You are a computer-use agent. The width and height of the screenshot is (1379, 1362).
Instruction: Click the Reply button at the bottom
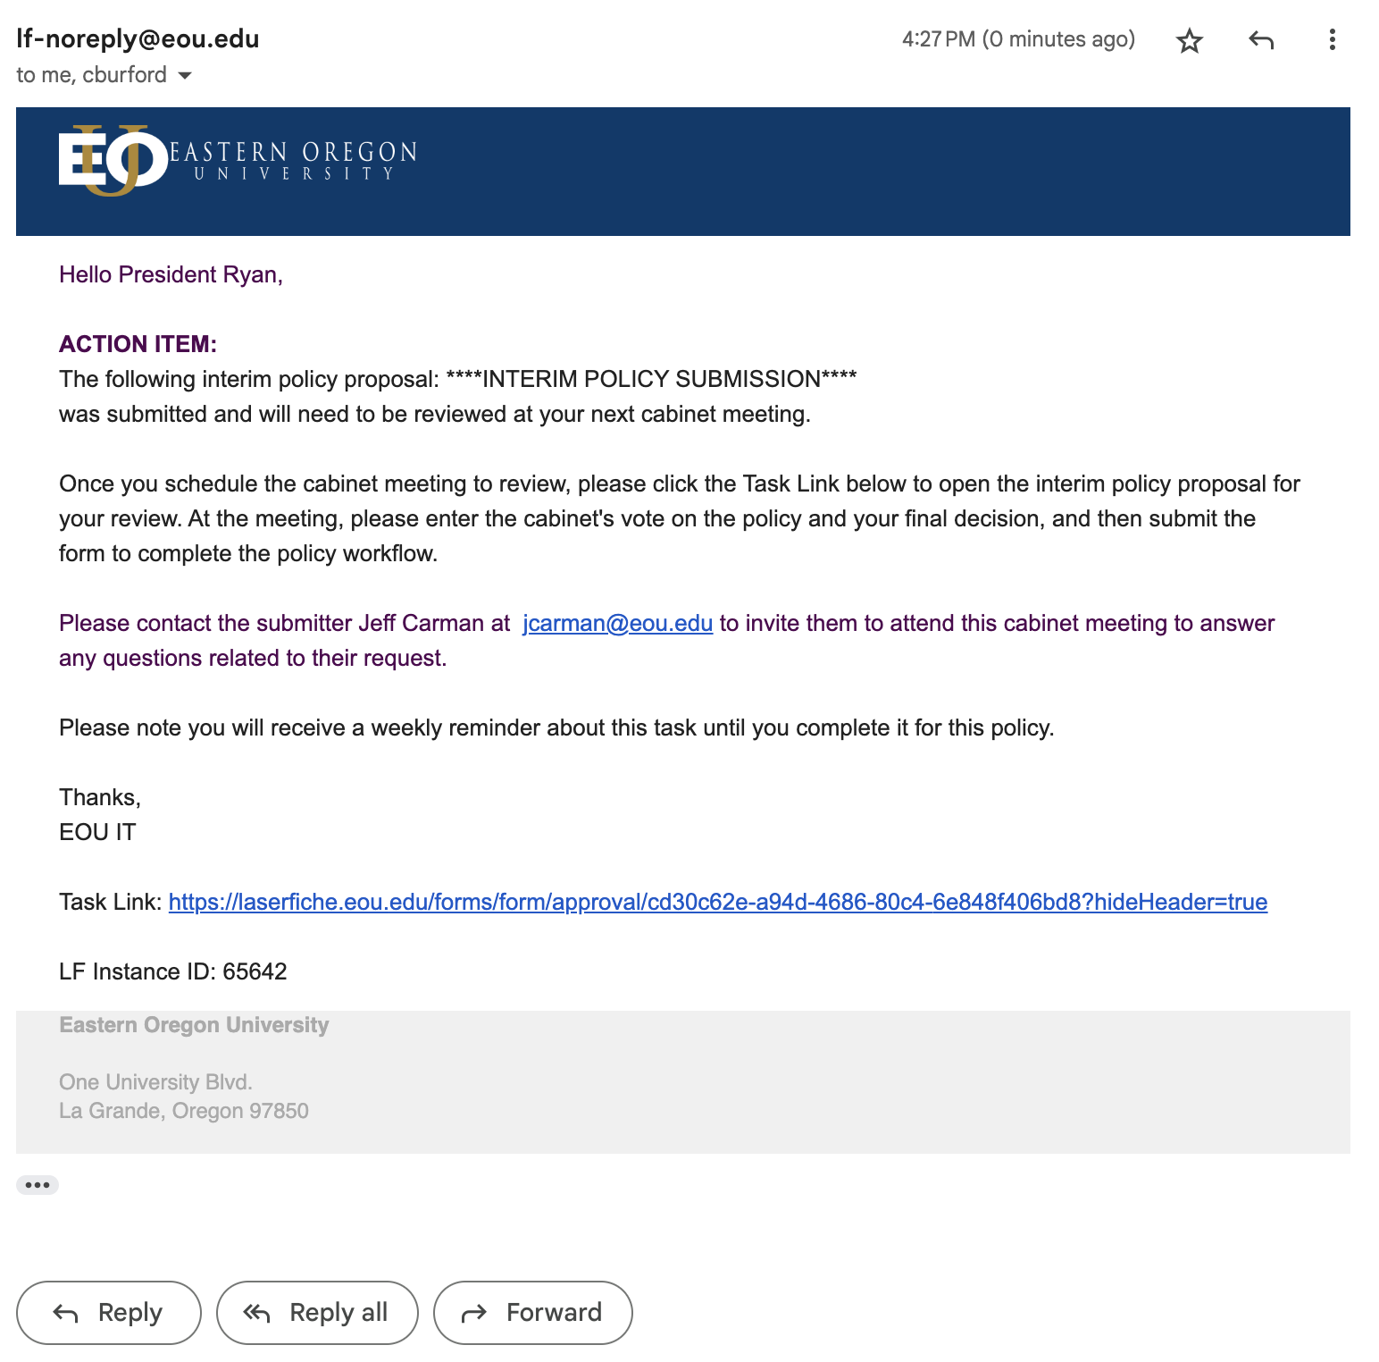pos(109,1312)
